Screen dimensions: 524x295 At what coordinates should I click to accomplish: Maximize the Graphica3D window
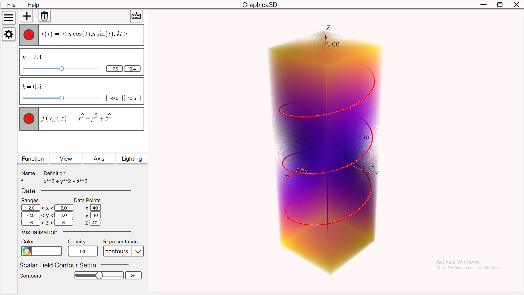[x=500, y=5]
